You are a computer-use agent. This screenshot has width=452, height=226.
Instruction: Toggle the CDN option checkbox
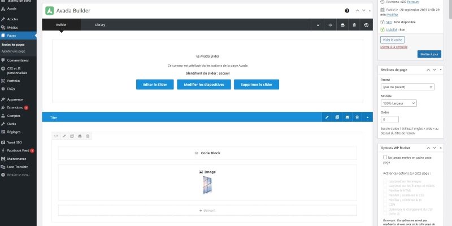click(385, 205)
